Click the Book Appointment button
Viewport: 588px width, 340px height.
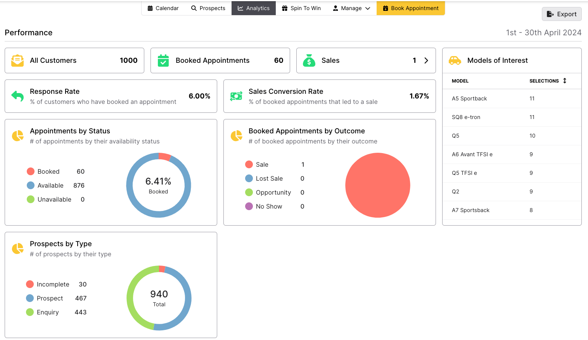(x=411, y=8)
